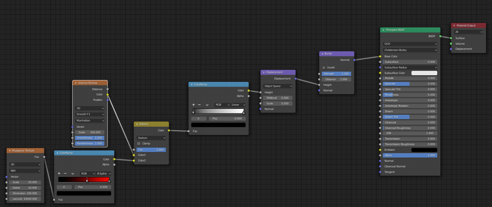Collapse the Material Output node header triangle

[x=454, y=25]
